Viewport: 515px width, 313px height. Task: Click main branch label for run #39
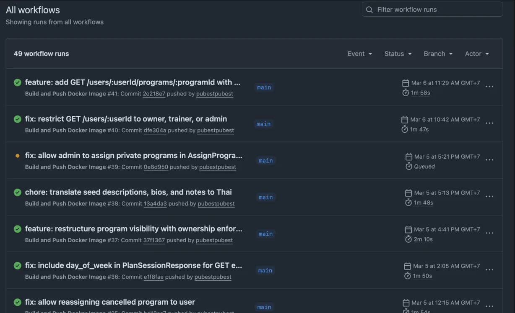pos(266,161)
